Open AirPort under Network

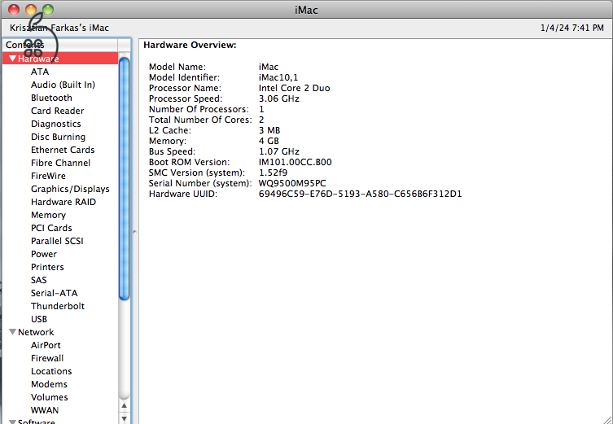tap(46, 345)
